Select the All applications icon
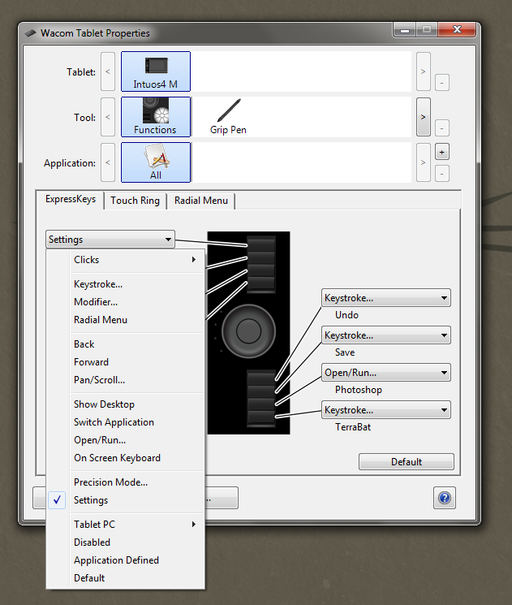 click(156, 162)
